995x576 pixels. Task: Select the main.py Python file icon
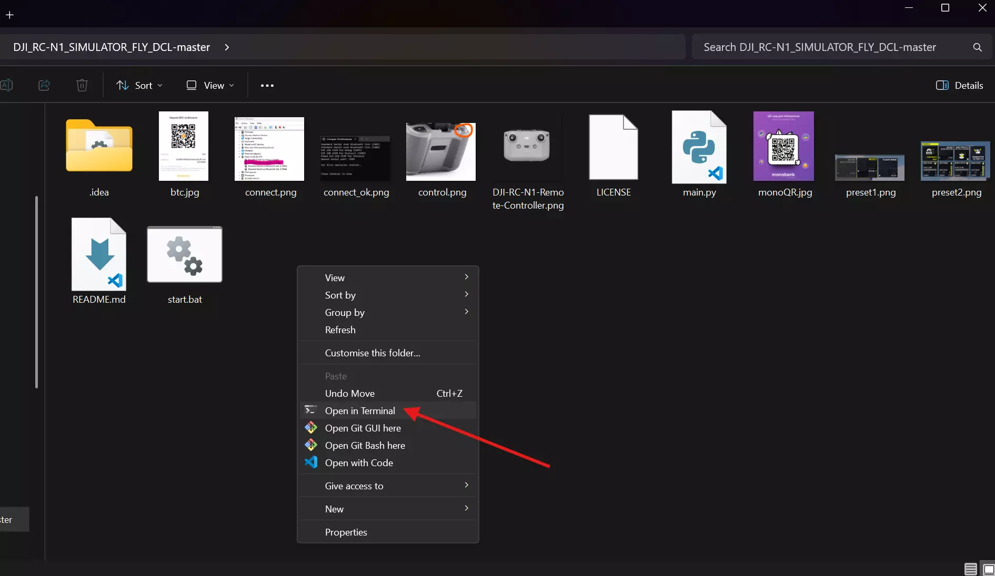tap(699, 147)
